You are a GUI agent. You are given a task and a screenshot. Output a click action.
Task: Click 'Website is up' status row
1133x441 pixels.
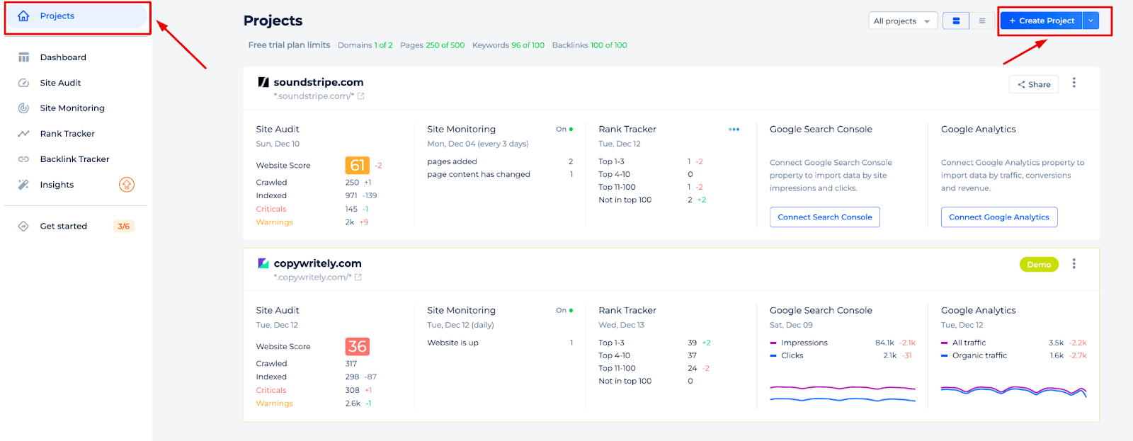point(500,343)
